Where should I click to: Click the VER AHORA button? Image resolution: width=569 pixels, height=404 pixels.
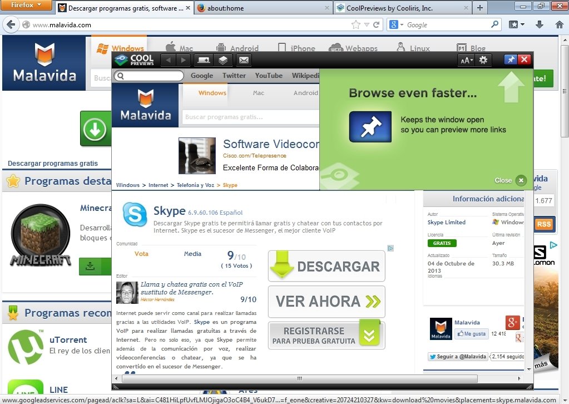326,302
